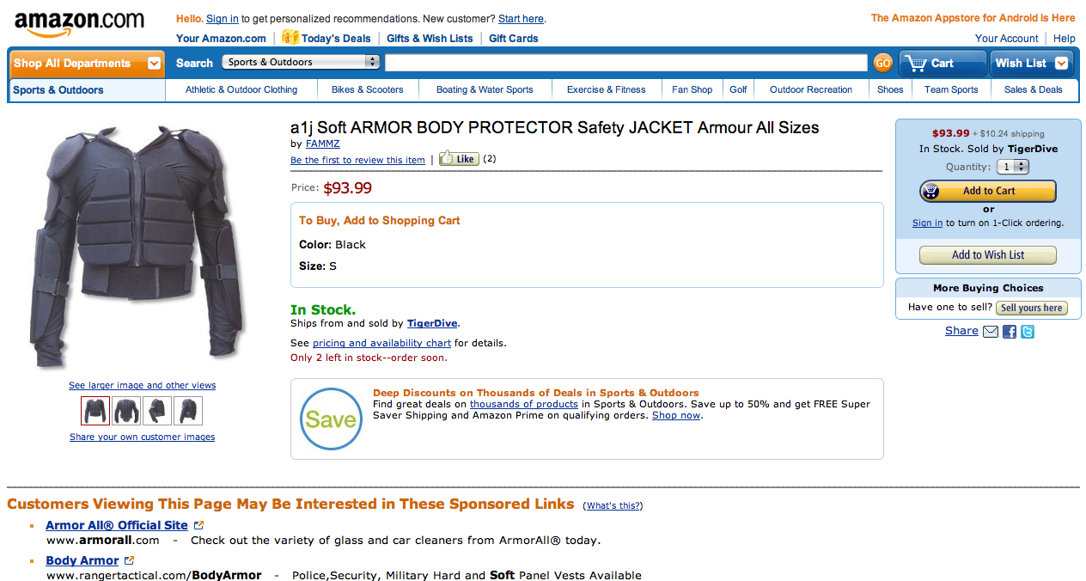1086x581 pixels.
Task: Share product on Facebook icon
Action: click(x=1010, y=332)
